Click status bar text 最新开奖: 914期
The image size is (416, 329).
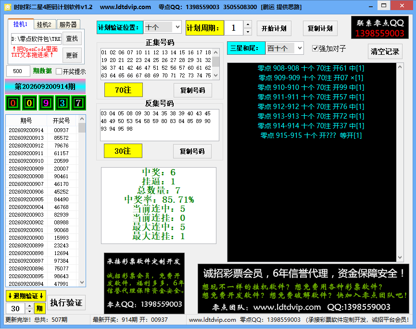[x=130, y=320]
